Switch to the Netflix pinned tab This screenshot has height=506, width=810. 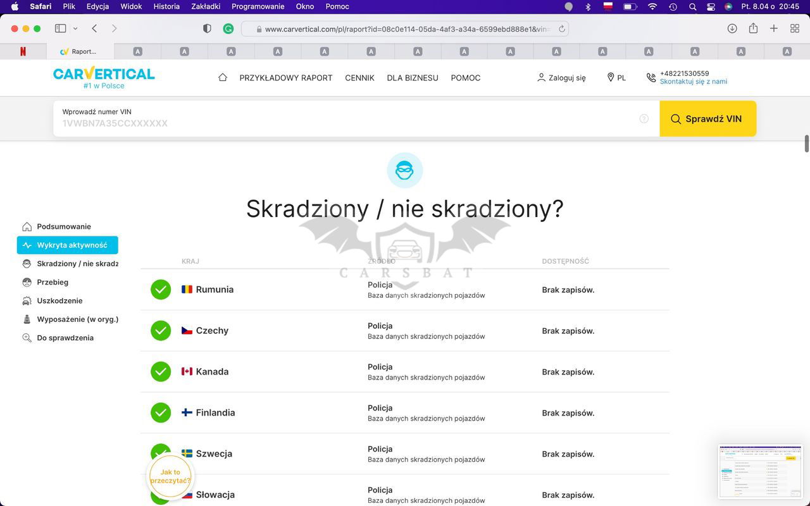tap(23, 51)
